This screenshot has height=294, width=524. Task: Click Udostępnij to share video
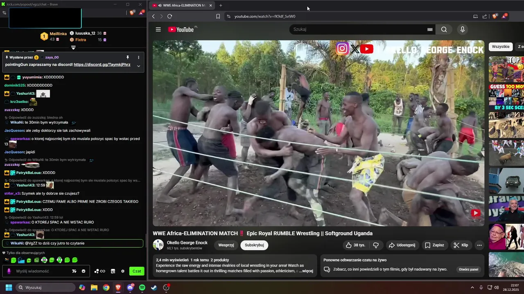[x=402, y=245]
